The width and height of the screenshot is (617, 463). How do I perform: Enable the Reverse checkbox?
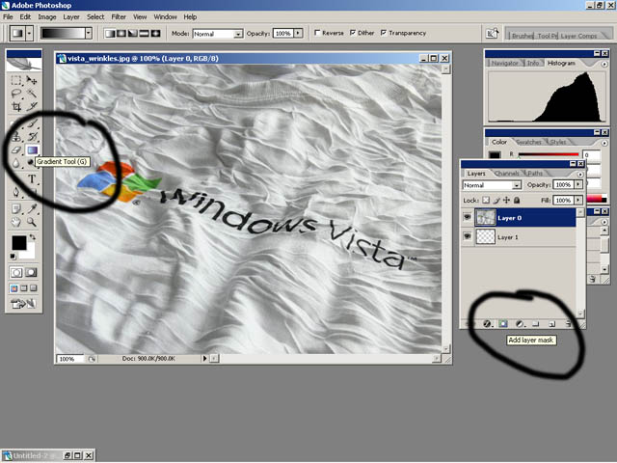(x=315, y=33)
